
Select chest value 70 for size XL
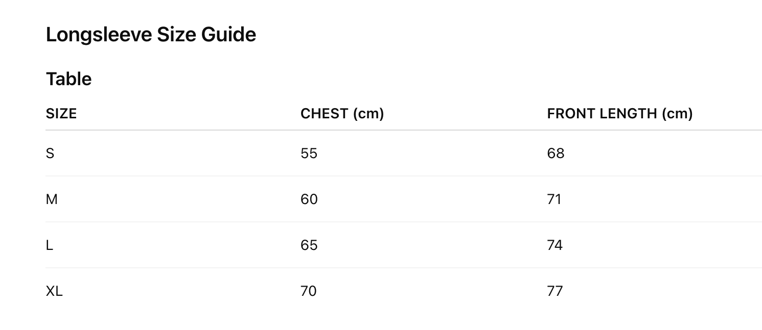[x=309, y=291]
